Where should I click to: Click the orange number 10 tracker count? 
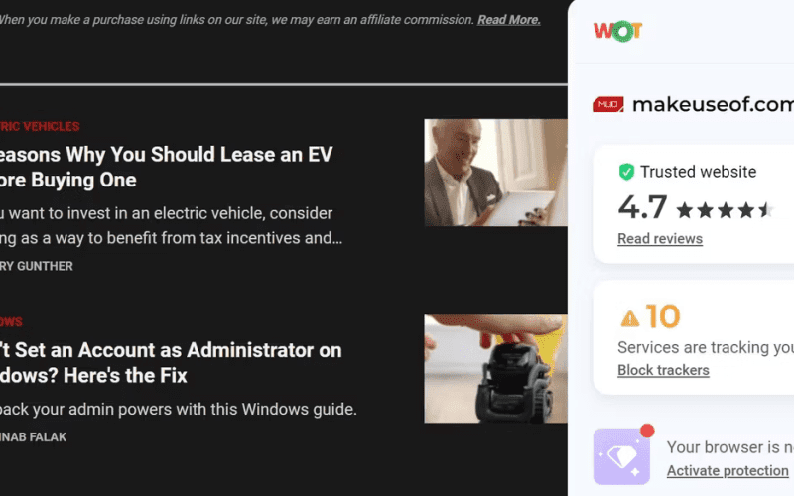[662, 316]
